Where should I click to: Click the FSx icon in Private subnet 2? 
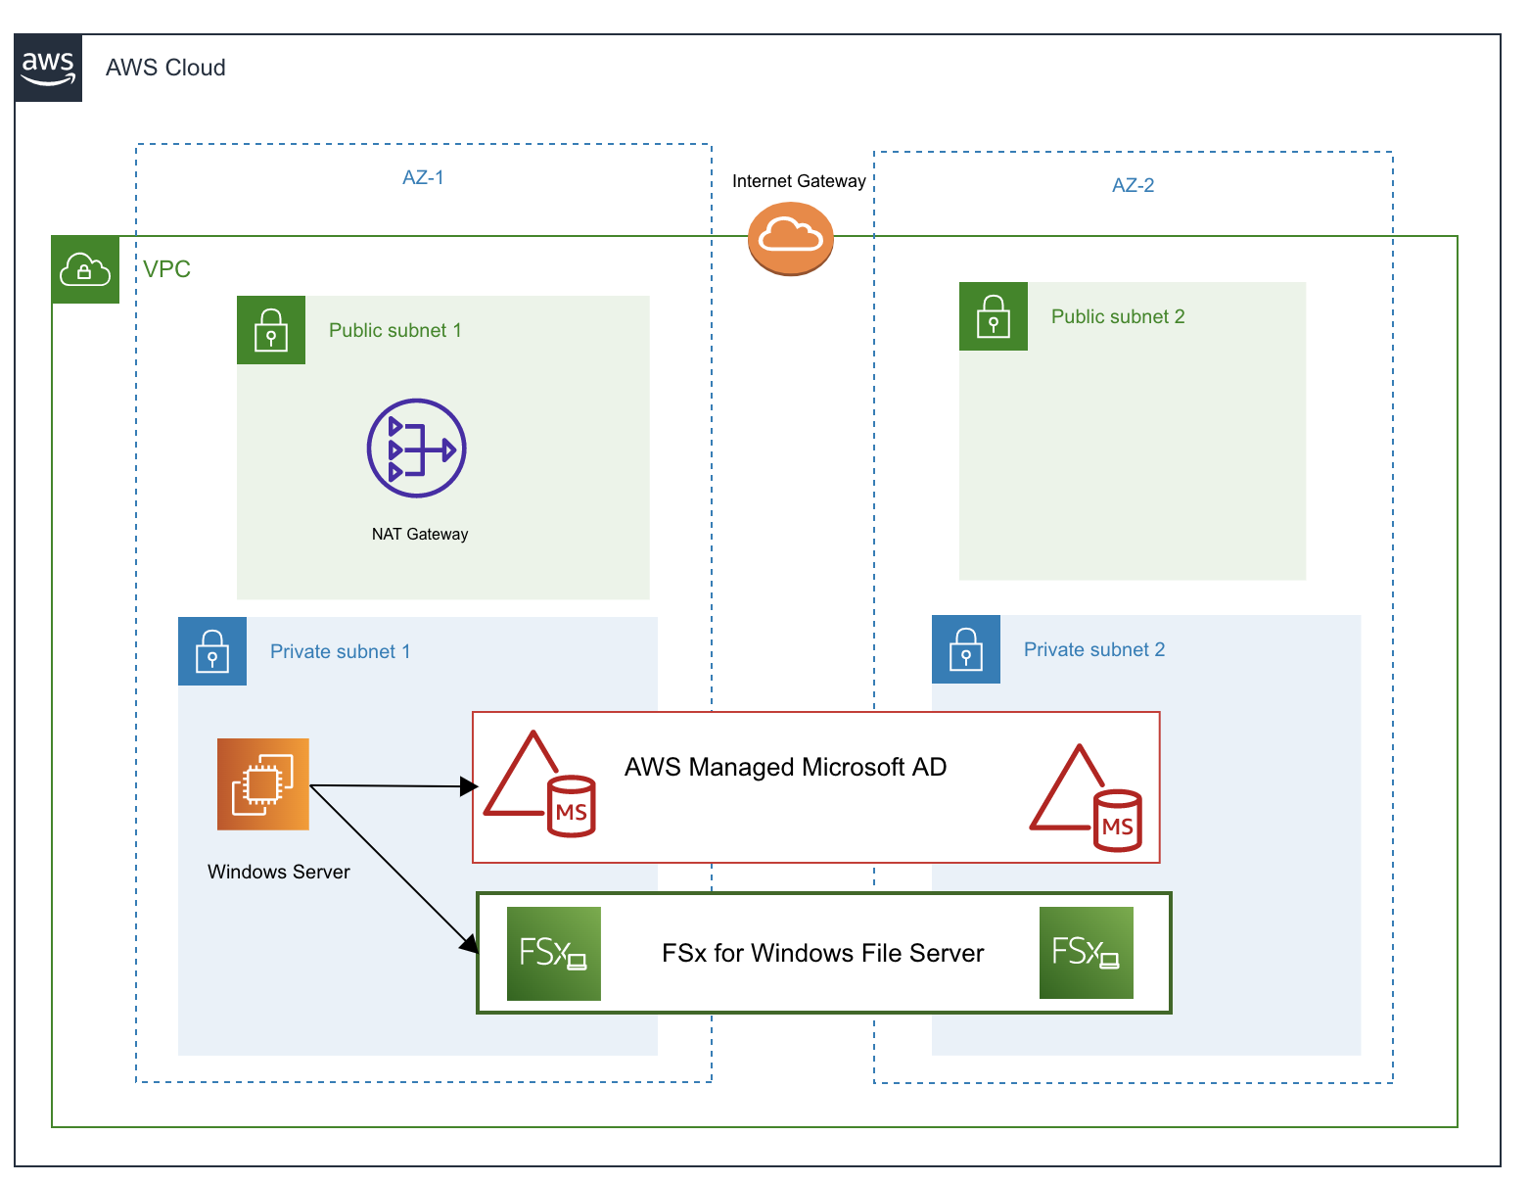(x=1087, y=953)
